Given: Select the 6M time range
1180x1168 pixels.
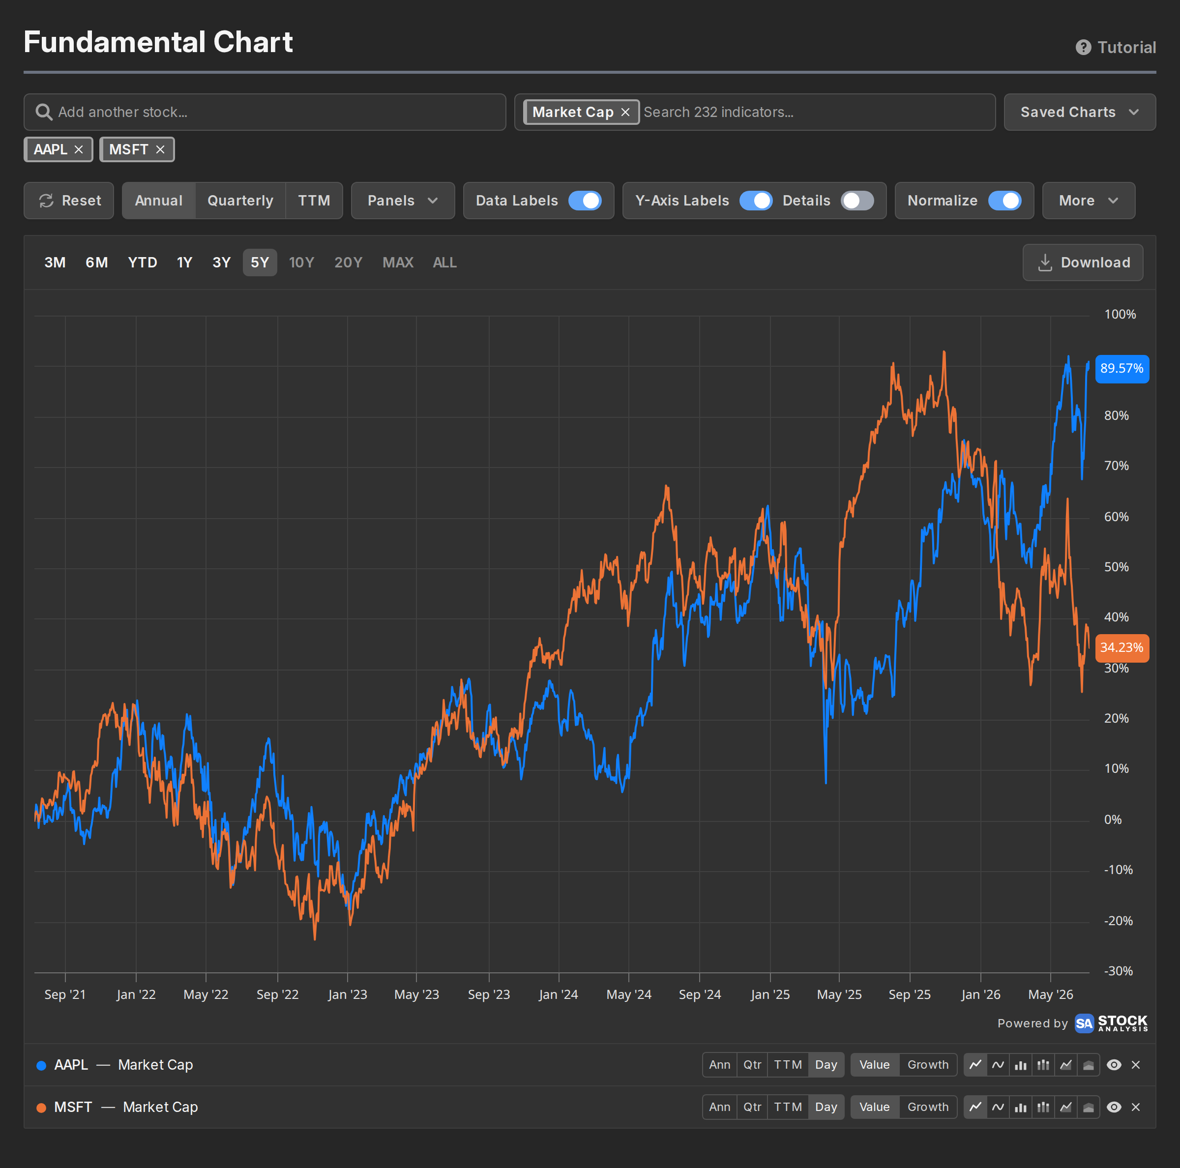Looking at the screenshot, I should [96, 263].
